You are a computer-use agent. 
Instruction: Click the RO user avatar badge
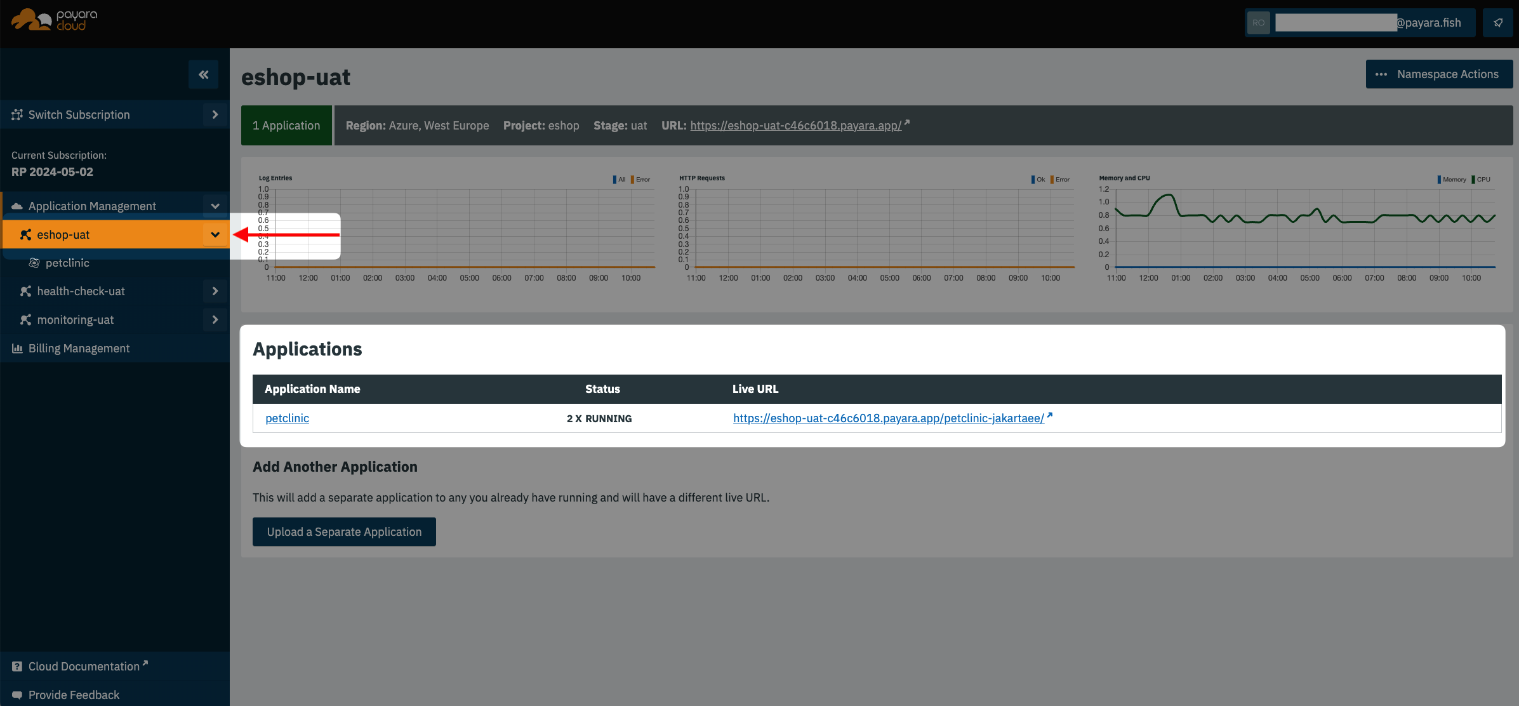[1258, 23]
